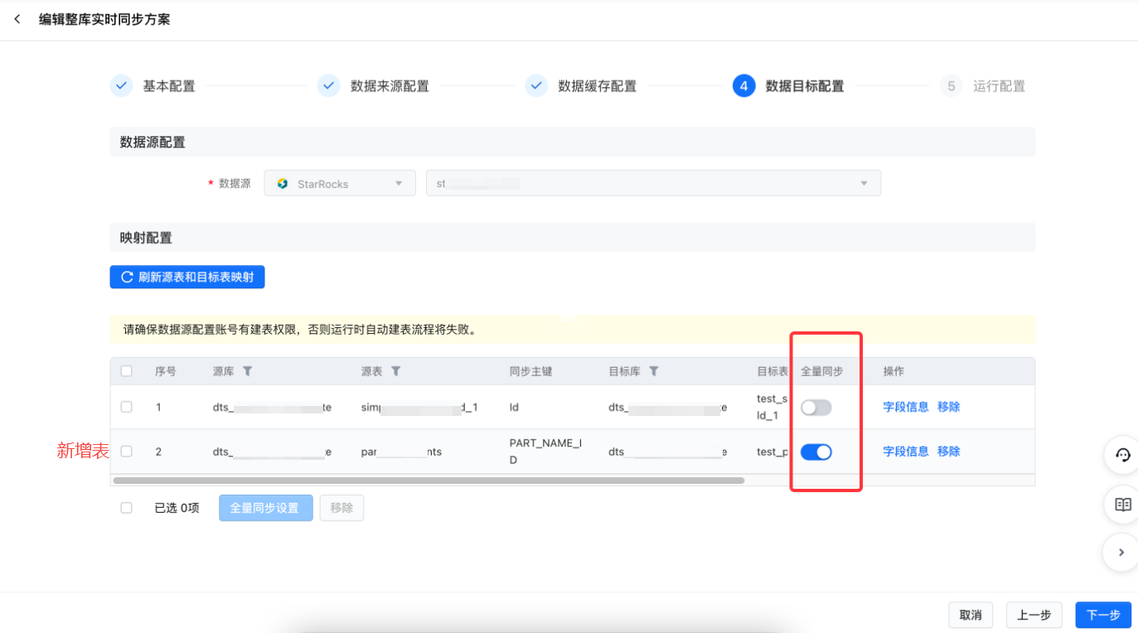Screen dimensions: 1138x633
Task: Click the yellow table-permission warning notice
Action: tap(573, 330)
